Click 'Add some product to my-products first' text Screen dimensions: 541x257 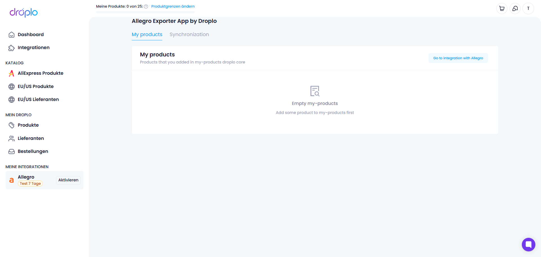[315, 113]
